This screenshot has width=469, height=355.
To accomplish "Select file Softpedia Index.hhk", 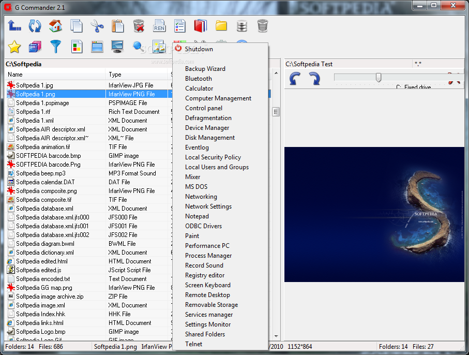I will click(x=41, y=314).
